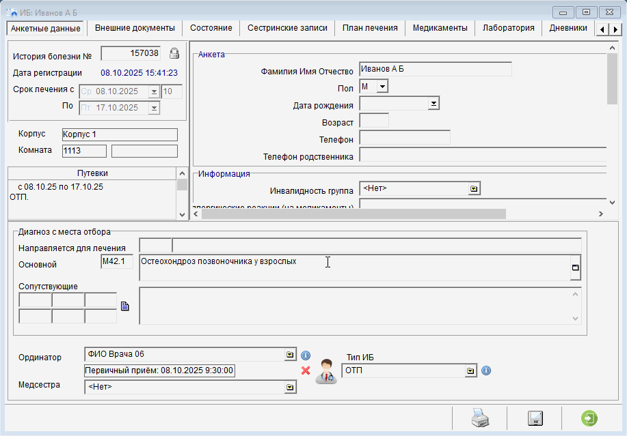Click the horizontal scrollbar in the Анкета panel
Viewport: 627px width, 436px height.
click(x=353, y=214)
